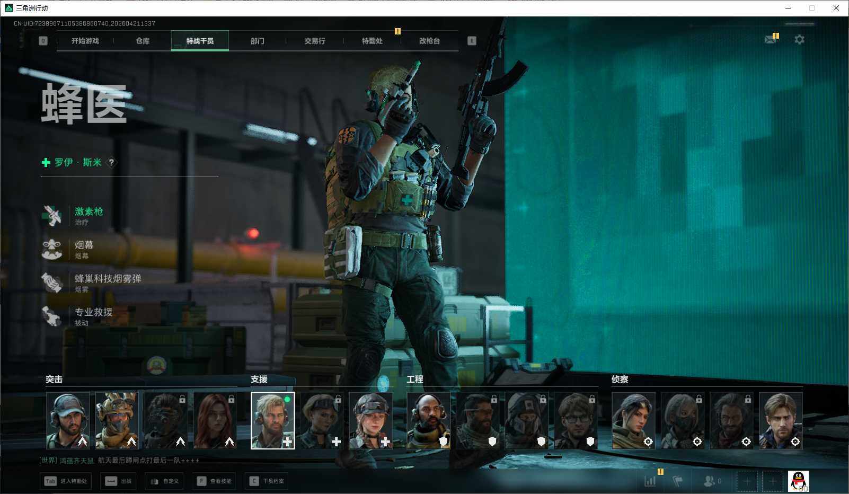The height and width of the screenshot is (494, 849).
Task: Select the braided cap operator under 支援
Action: (x=371, y=420)
